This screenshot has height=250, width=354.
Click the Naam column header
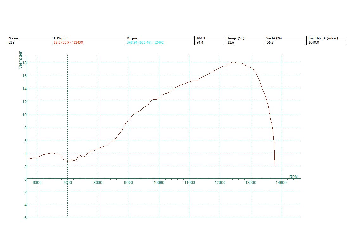coord(13,38)
